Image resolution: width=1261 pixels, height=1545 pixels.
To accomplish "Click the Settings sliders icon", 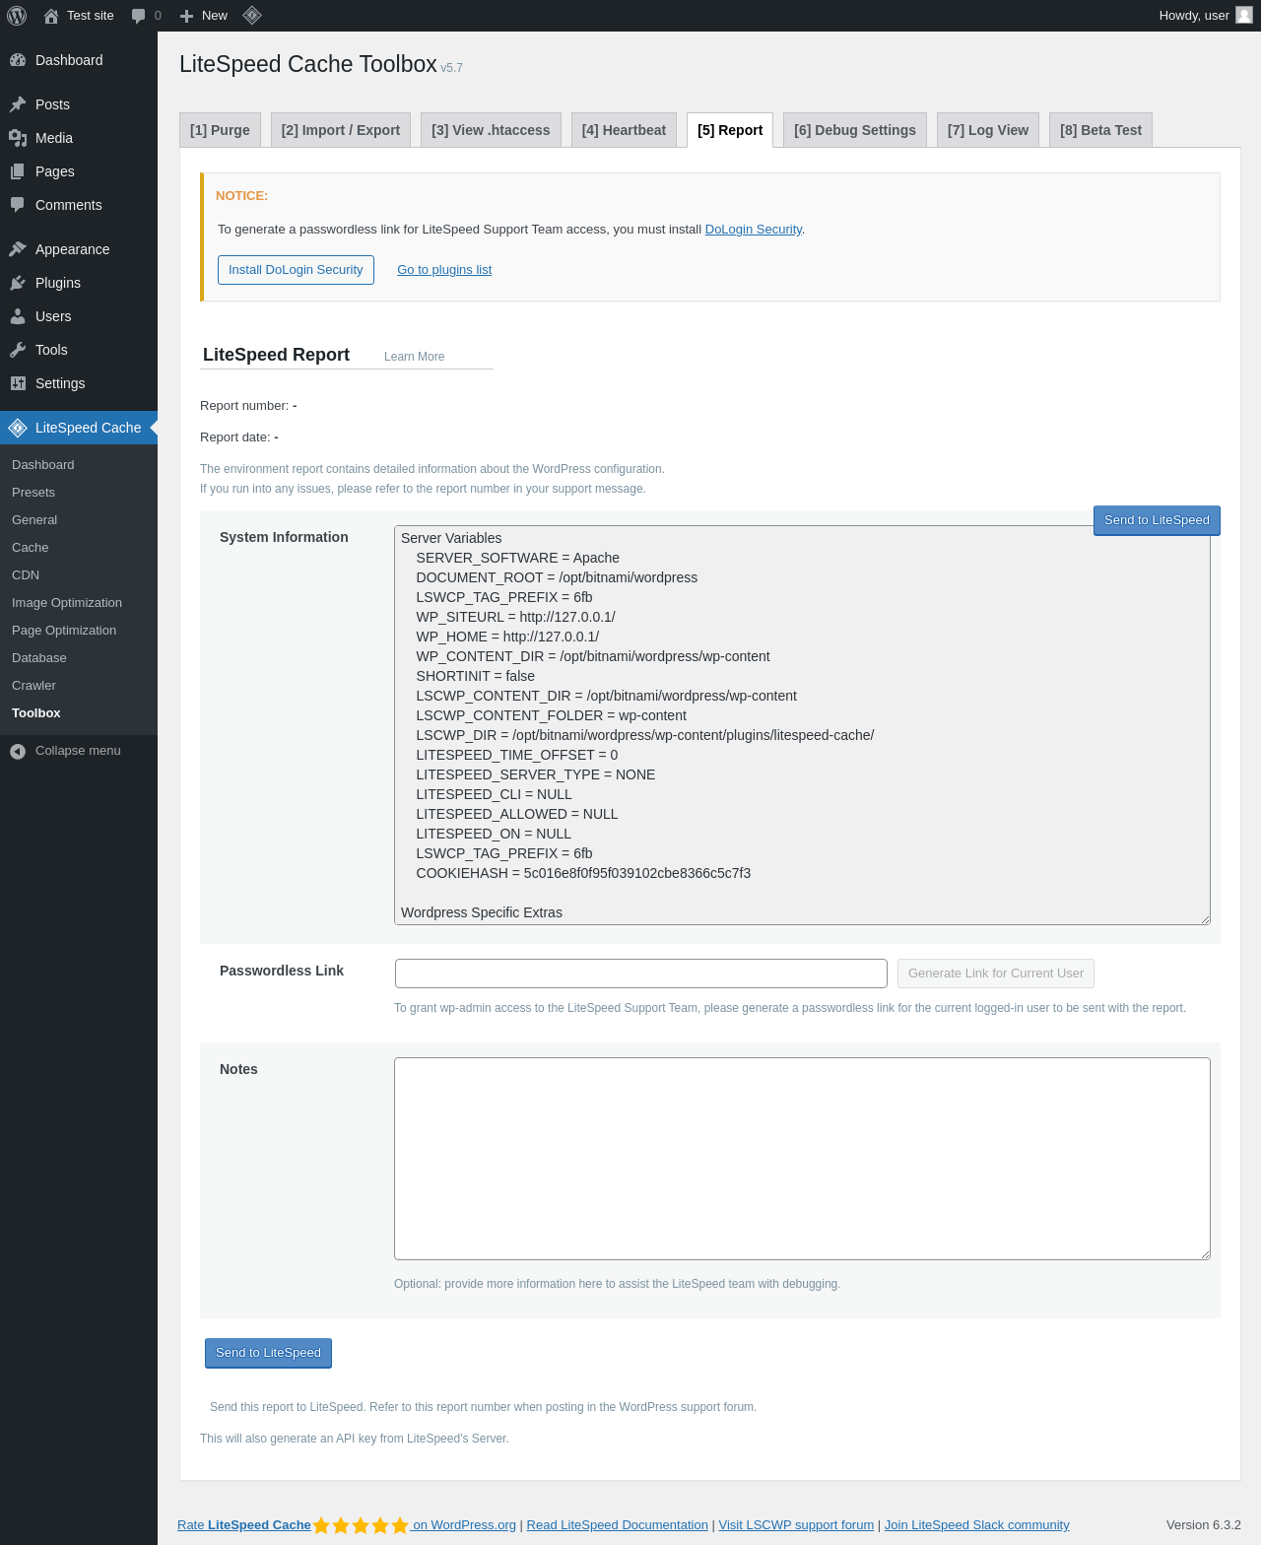I will 18,383.
